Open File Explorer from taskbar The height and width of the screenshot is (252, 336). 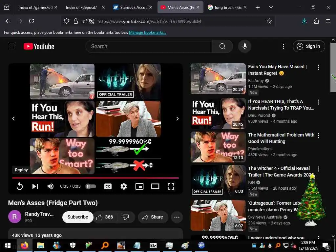pyautogui.click(x=40, y=245)
